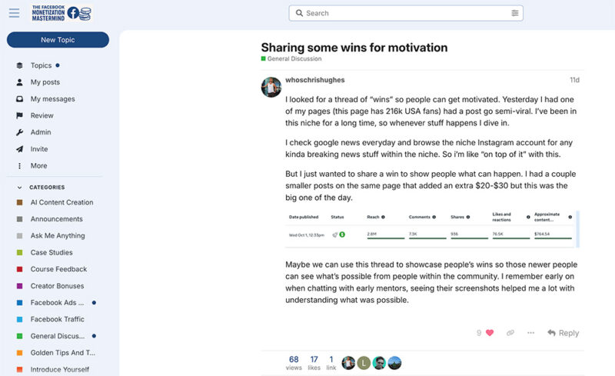This screenshot has height=376, width=615.
Task: Open the earnings insights screenshot
Action: (430, 229)
